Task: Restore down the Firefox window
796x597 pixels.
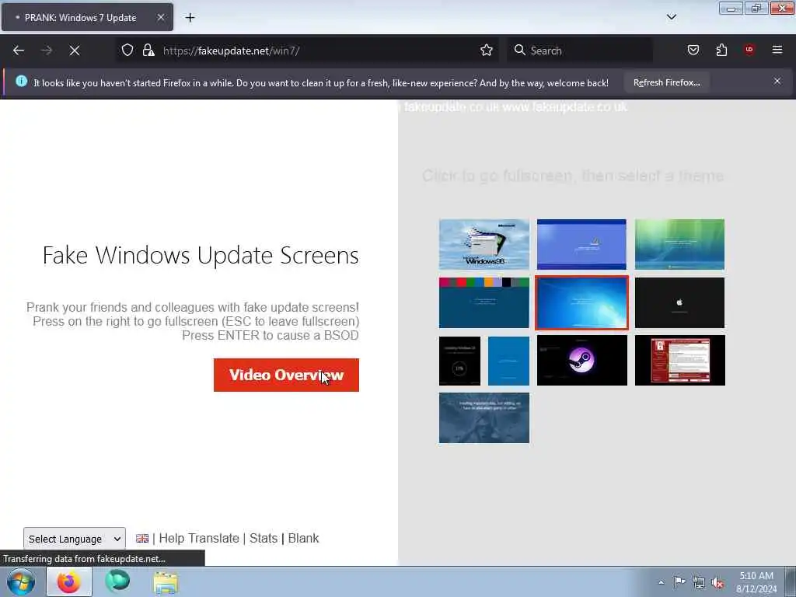Action: [756, 8]
